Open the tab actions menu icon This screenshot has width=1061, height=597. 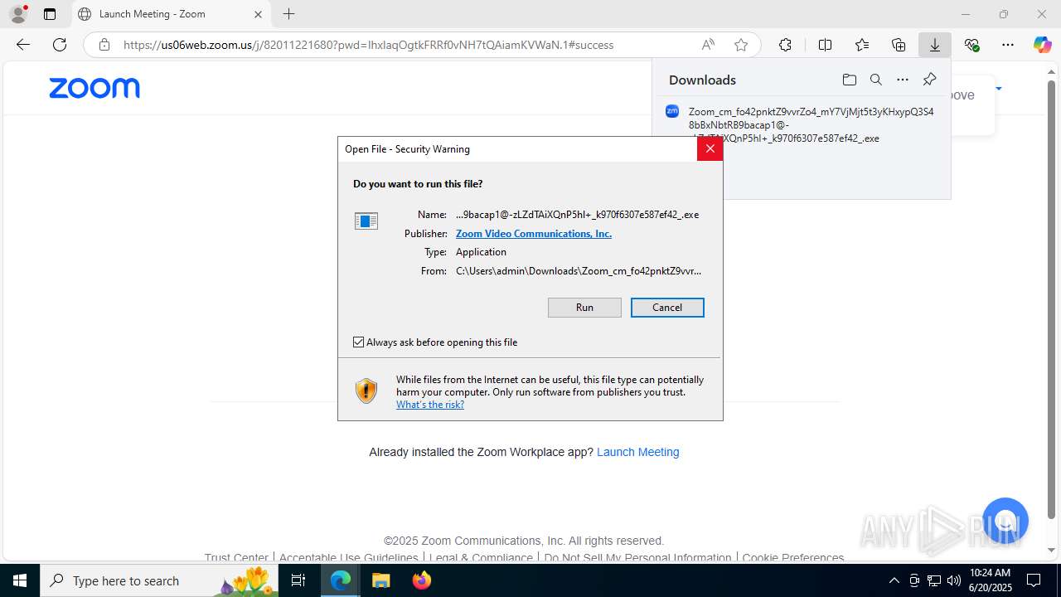click(x=50, y=14)
